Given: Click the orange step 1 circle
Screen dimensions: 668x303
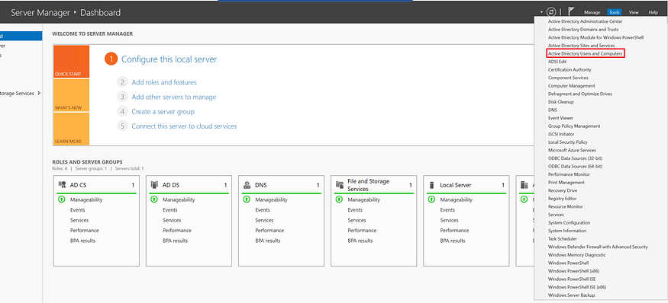Looking at the screenshot, I should (111, 59).
